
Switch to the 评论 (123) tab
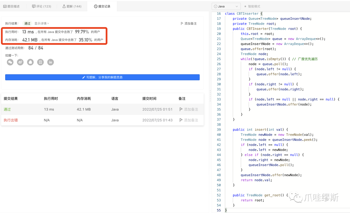tap(41, 6)
